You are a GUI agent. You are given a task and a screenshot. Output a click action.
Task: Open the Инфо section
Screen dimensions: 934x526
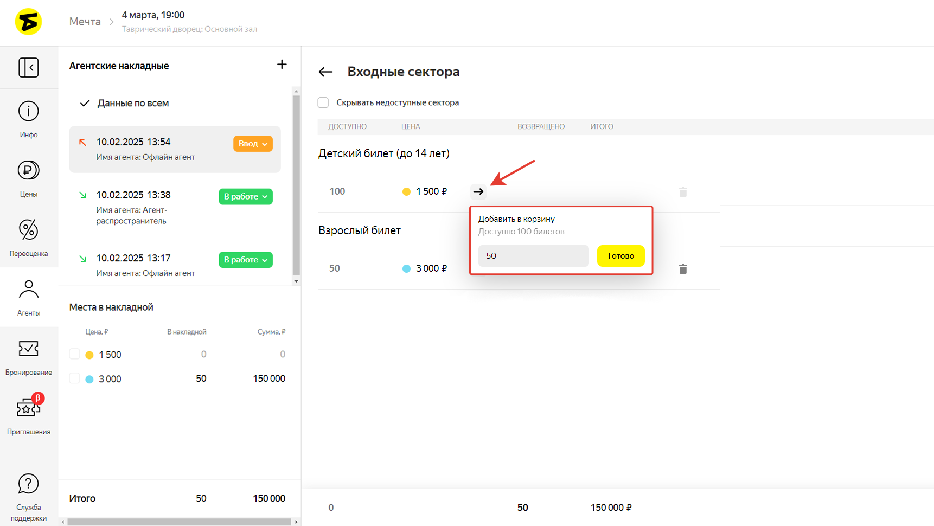point(28,119)
